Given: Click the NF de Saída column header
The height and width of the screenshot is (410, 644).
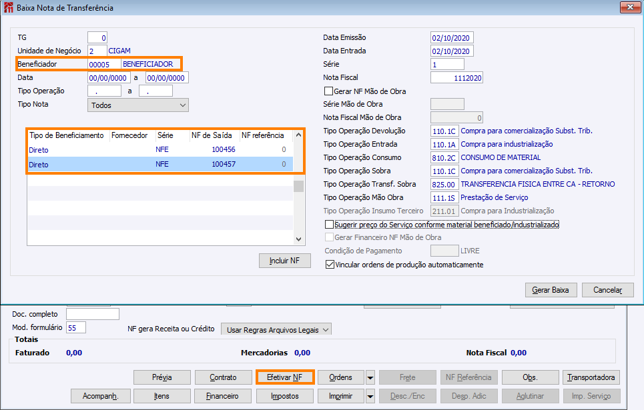Looking at the screenshot, I should tap(214, 135).
